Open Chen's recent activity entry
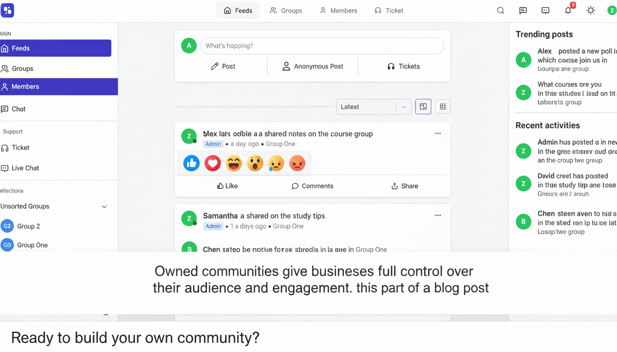 [577, 223]
